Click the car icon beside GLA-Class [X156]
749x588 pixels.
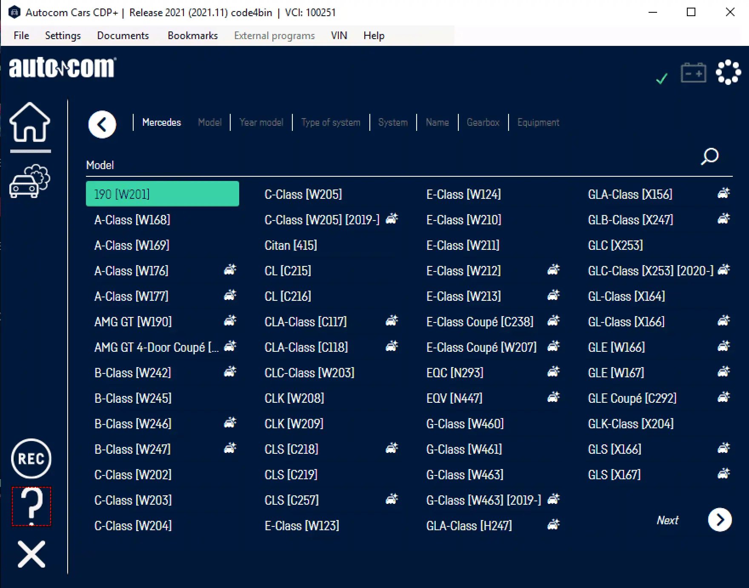[724, 193]
